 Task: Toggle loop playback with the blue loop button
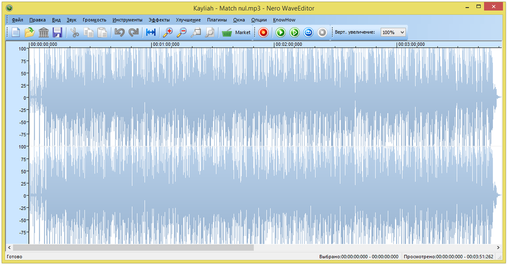pyautogui.click(x=308, y=32)
